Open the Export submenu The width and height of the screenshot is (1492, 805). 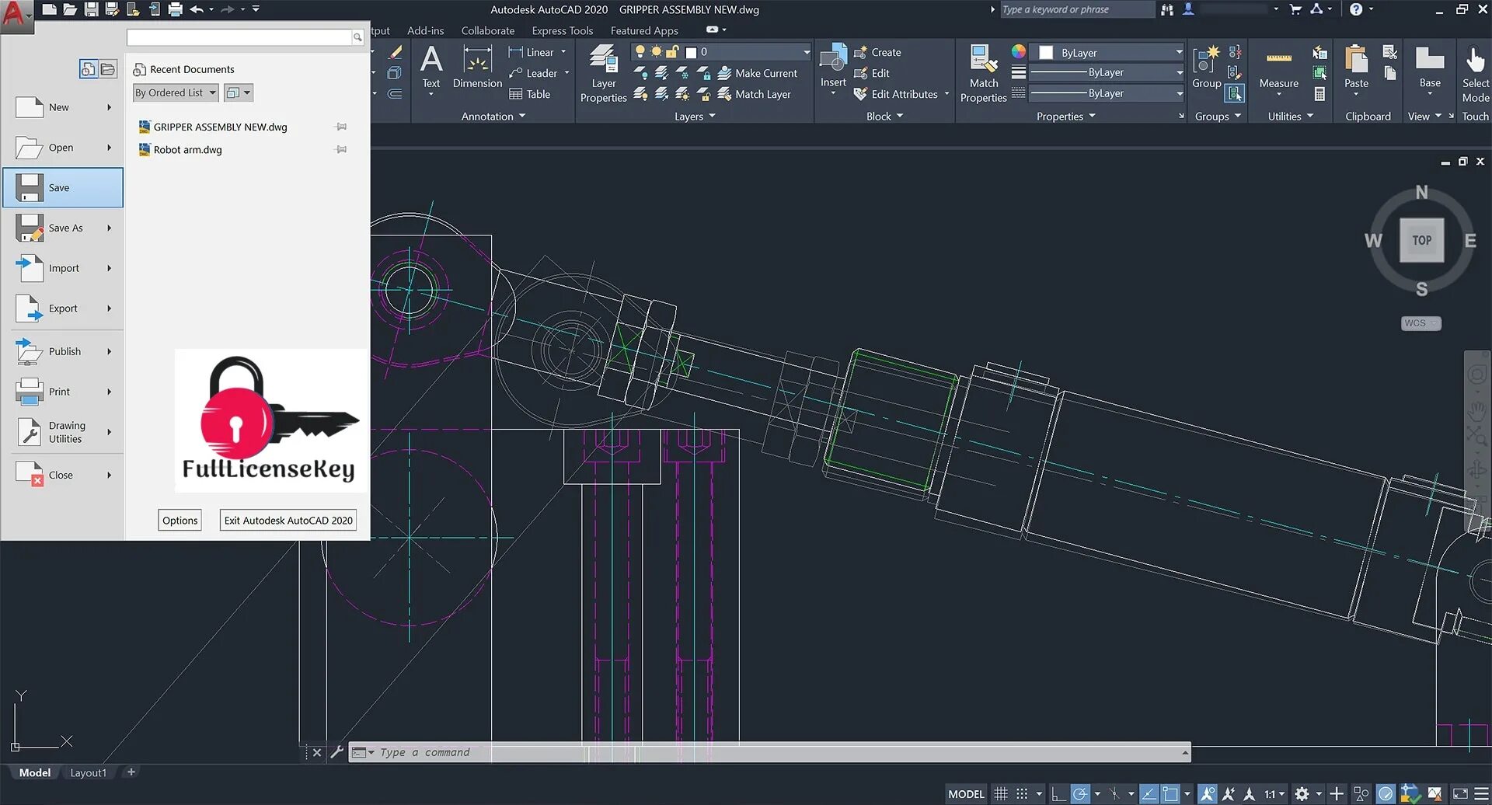tap(63, 308)
